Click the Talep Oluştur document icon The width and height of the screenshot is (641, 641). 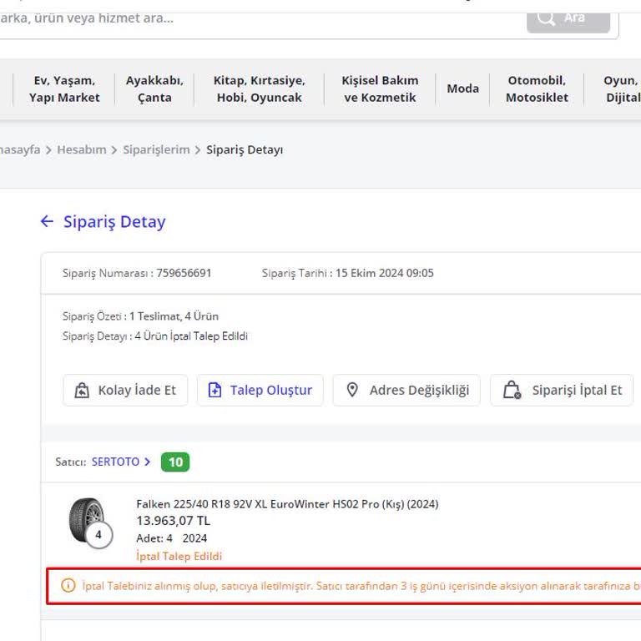pyautogui.click(x=215, y=391)
